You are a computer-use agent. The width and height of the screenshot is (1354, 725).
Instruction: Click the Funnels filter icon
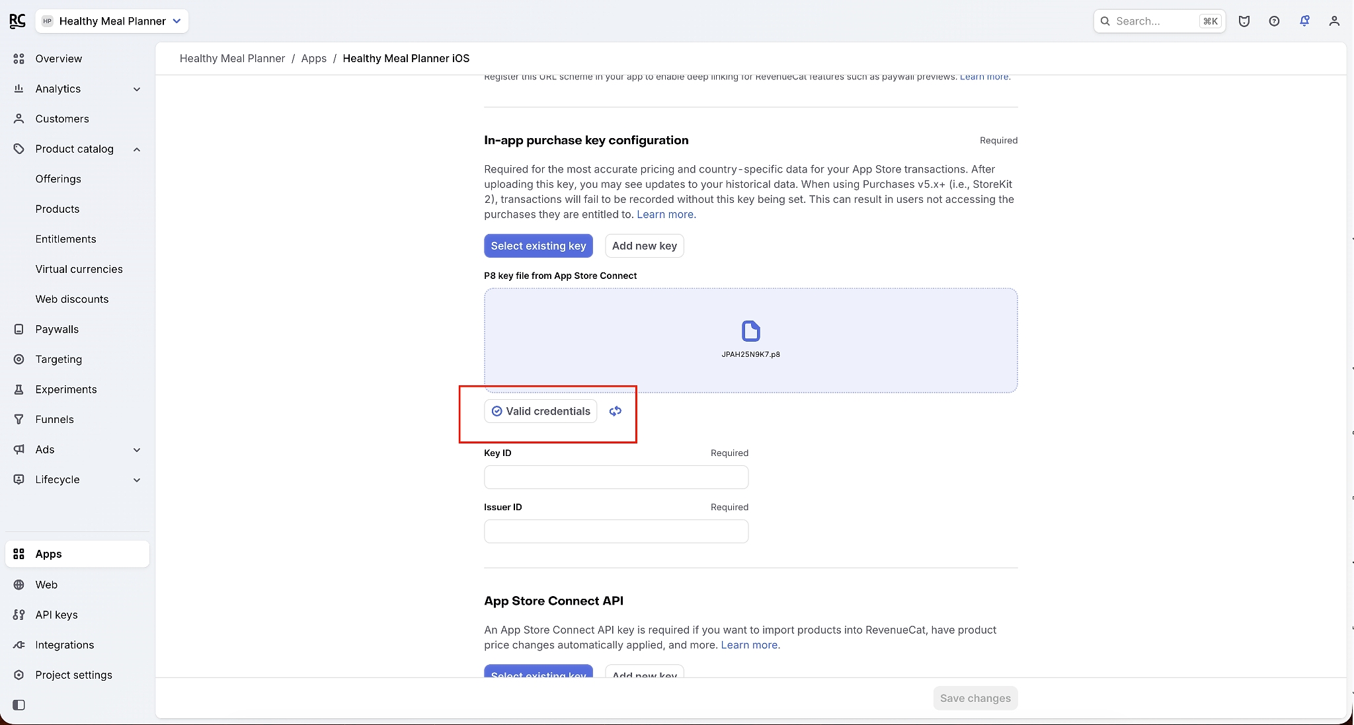point(19,420)
